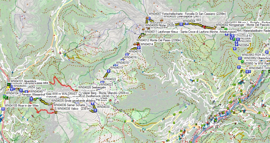
Task: Click the church icon at Latzfonser Kreuz
Action: (x=143, y=35)
